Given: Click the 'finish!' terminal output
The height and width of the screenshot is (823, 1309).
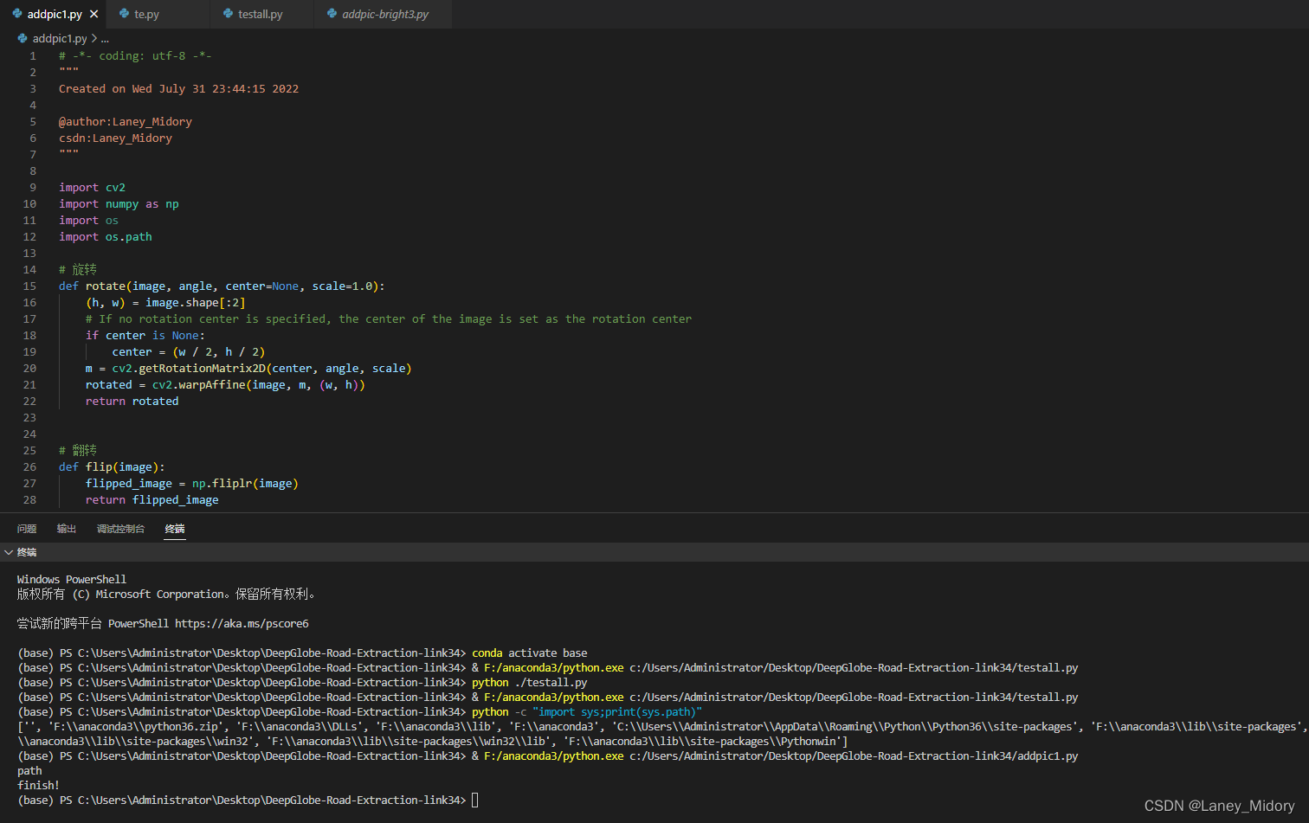Looking at the screenshot, I should click(x=38, y=785).
